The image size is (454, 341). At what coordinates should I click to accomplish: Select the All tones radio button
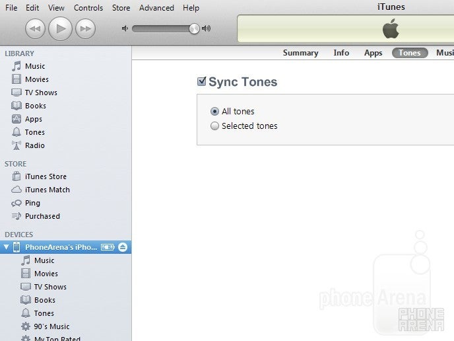pos(214,111)
